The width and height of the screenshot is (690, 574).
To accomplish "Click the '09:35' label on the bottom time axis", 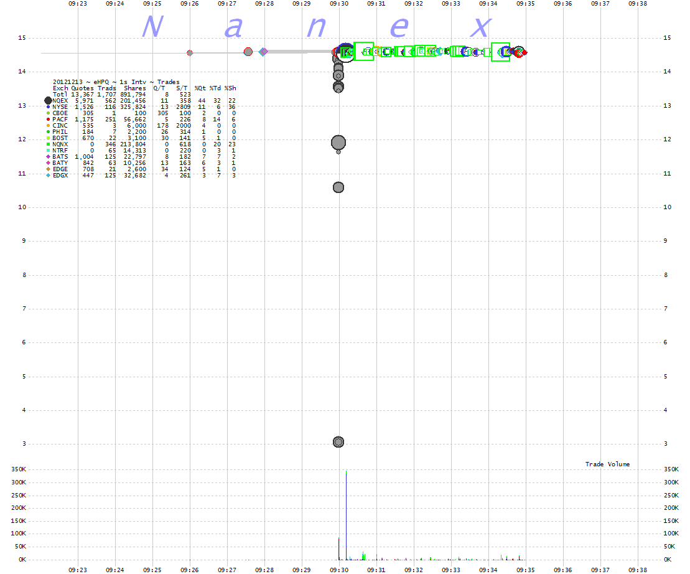I will 525,570.
